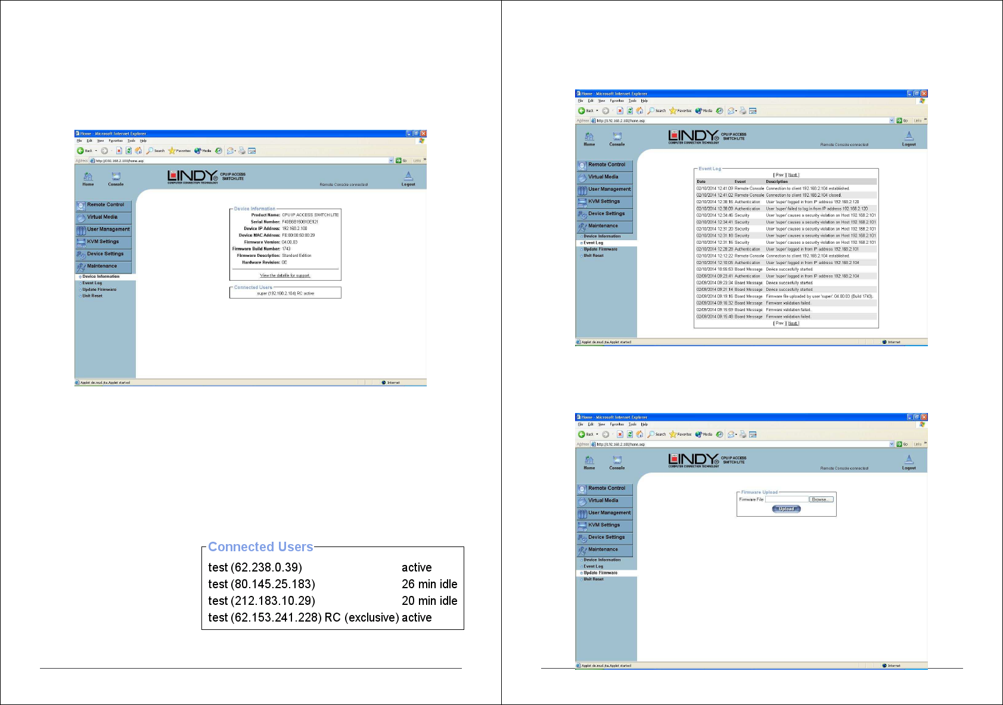1003x705 pixels.
Task: Open Back button dropdown arrow in Firmware Upload window
Action: pos(597,434)
